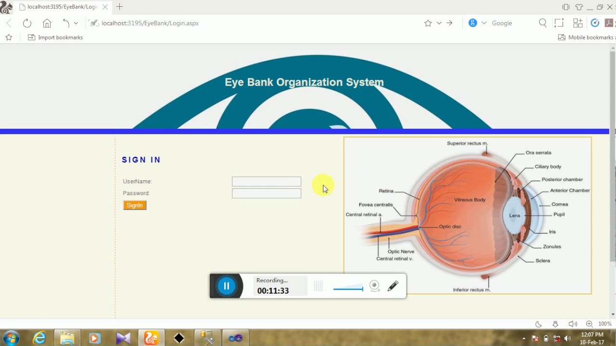Open the recorder pencil annotation tool
The width and height of the screenshot is (616, 346).
tap(393, 286)
